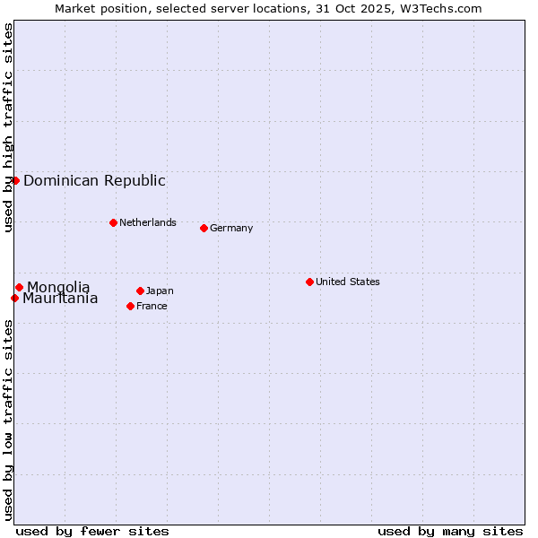Select the Mauritania red data point
538x538 pixels.
pyautogui.click(x=14, y=298)
